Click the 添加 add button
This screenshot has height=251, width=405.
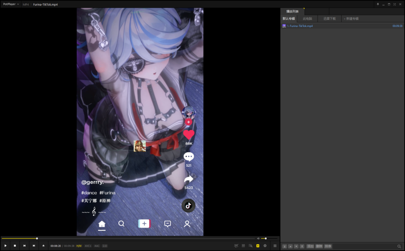point(310,246)
